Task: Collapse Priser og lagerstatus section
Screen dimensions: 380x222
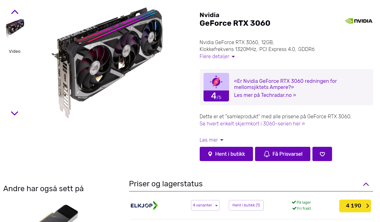Action: (366, 184)
